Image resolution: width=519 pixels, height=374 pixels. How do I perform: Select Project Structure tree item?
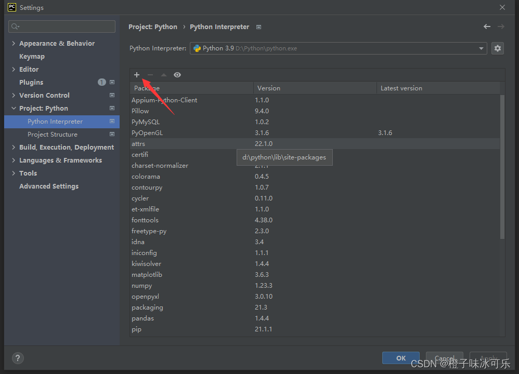62,134
